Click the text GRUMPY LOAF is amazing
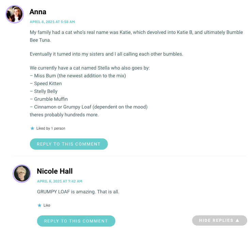Screen dimensions: 252x231 coord(67,192)
